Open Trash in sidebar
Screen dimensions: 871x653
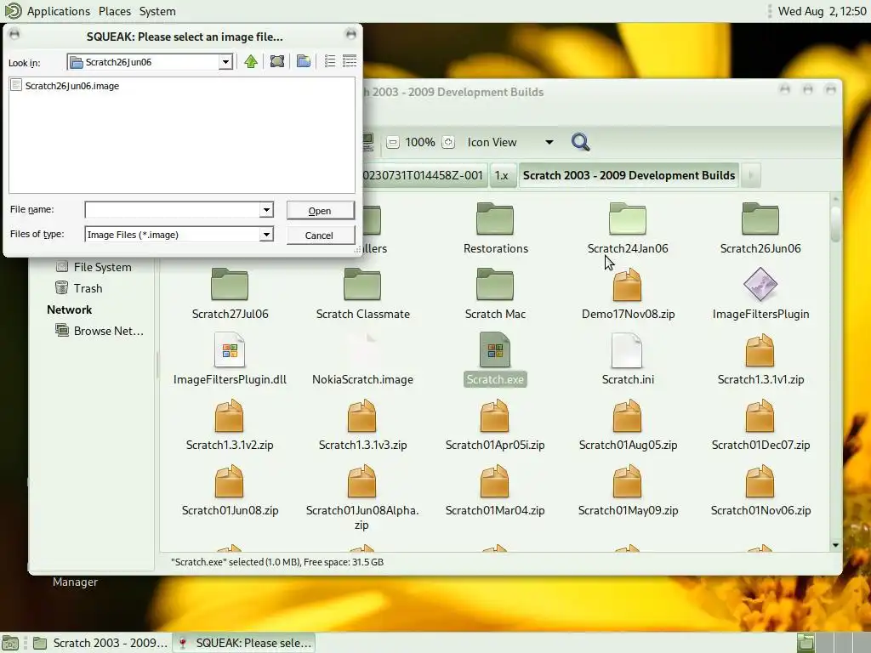coord(79,288)
